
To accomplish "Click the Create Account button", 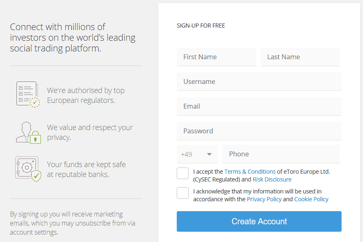I will coord(259,221).
